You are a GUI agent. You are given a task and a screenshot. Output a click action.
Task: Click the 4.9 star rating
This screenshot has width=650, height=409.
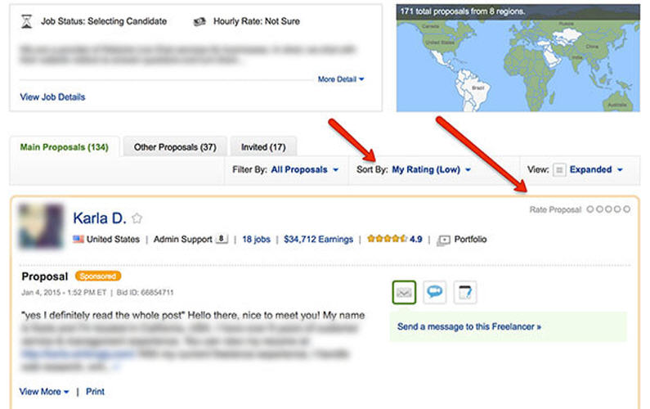point(394,240)
